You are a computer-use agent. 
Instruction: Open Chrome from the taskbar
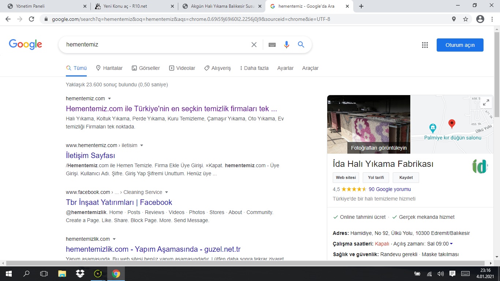pyautogui.click(x=116, y=274)
